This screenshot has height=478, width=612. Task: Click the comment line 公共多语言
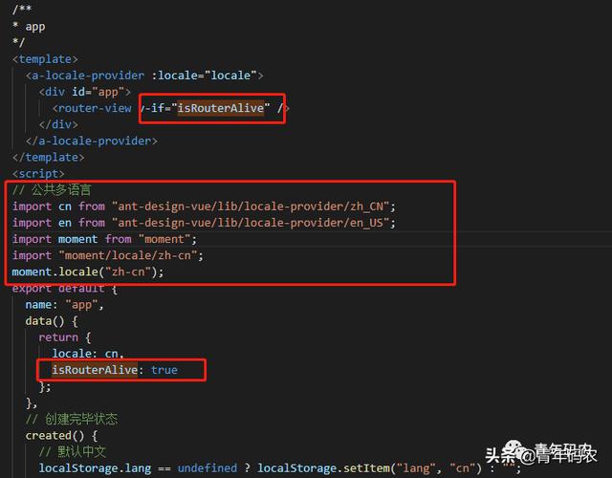tap(52, 190)
